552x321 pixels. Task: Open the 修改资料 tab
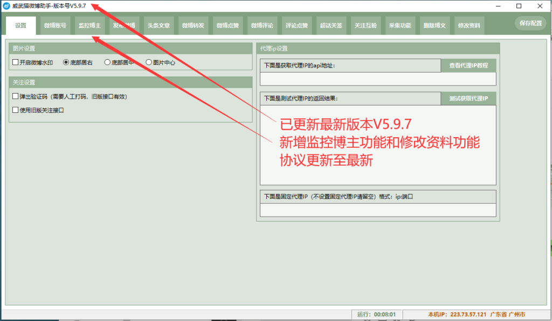(x=468, y=26)
